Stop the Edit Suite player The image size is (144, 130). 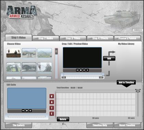pos(27,110)
